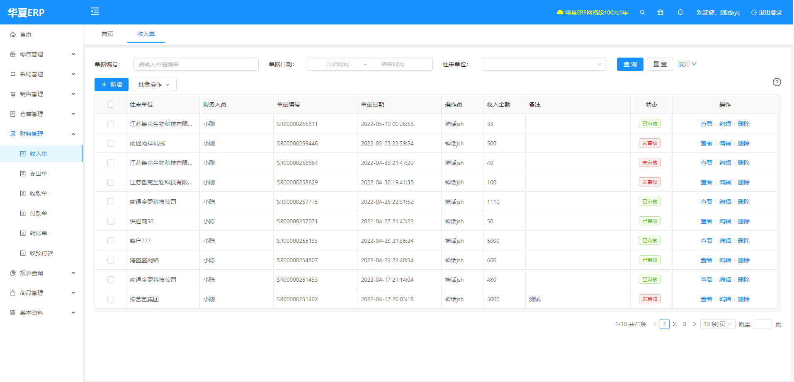Click the plus icon on 新增 button
794x382 pixels.
pyautogui.click(x=104, y=84)
